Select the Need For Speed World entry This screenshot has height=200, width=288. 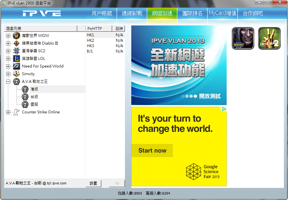pos(43,66)
